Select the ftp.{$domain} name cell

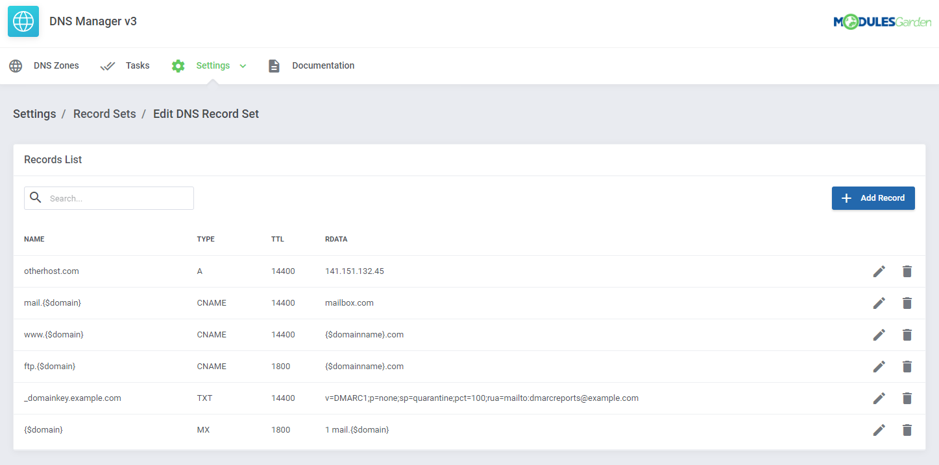[50, 367]
